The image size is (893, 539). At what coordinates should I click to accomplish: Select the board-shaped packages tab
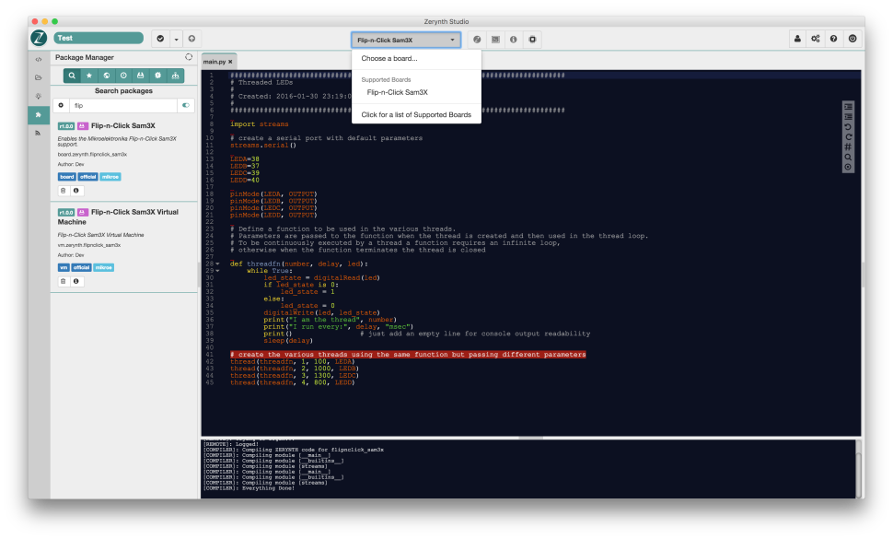141,76
